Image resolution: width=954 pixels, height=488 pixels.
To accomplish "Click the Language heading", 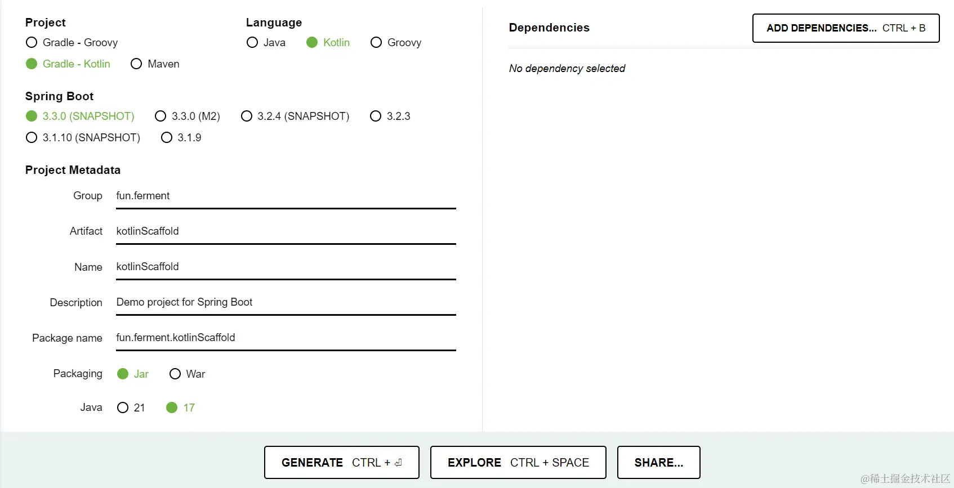I will (274, 23).
